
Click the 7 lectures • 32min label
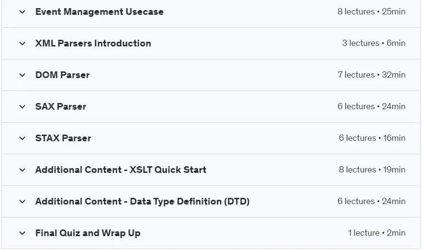point(371,75)
